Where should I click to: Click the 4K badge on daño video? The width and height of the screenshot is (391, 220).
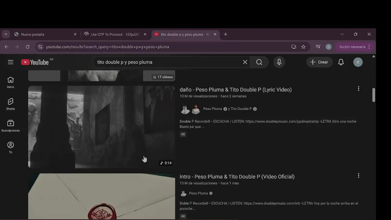click(x=183, y=134)
